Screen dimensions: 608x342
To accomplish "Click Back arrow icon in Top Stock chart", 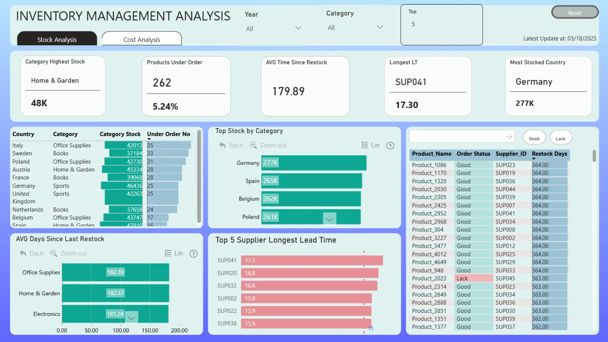I will click(223, 145).
